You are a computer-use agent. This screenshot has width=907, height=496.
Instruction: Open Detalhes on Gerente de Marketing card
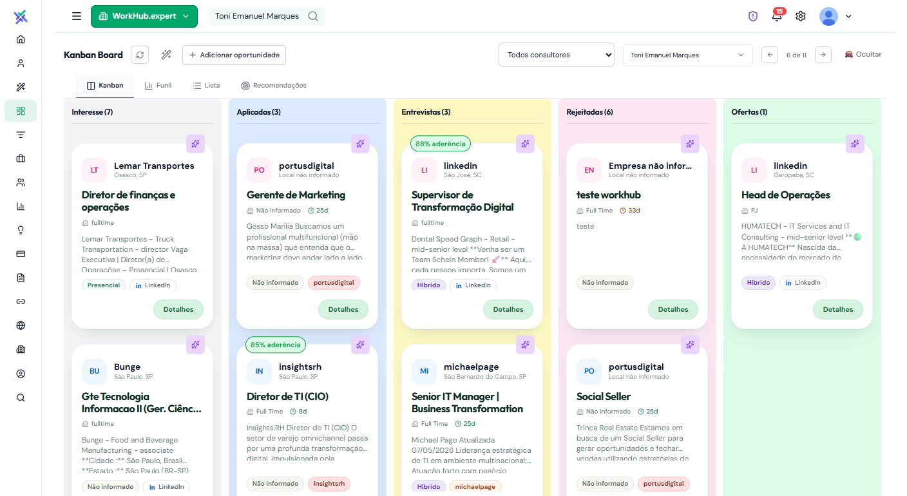coord(343,309)
